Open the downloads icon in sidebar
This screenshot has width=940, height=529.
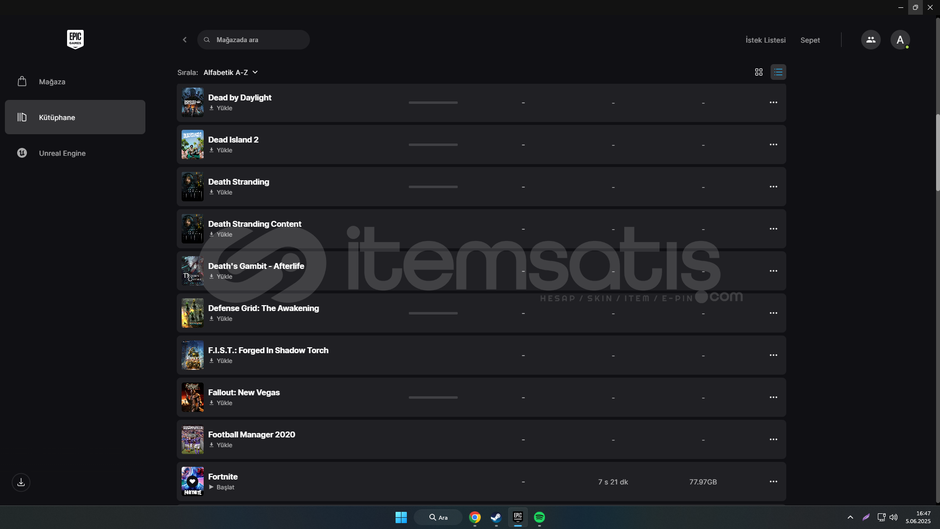pos(21,482)
